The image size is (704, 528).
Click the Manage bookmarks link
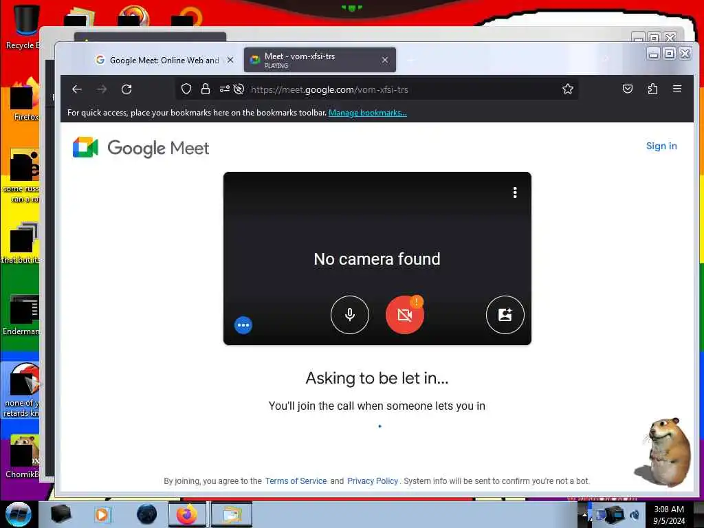pyautogui.click(x=368, y=113)
